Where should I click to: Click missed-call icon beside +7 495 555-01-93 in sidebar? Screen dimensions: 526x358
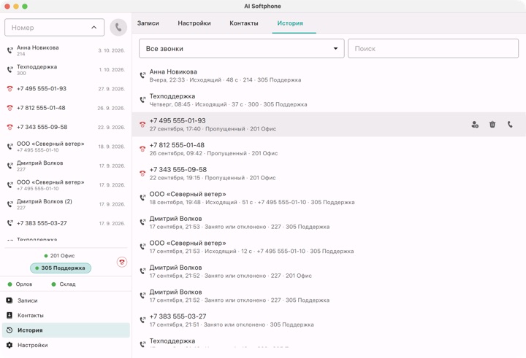tap(9, 89)
